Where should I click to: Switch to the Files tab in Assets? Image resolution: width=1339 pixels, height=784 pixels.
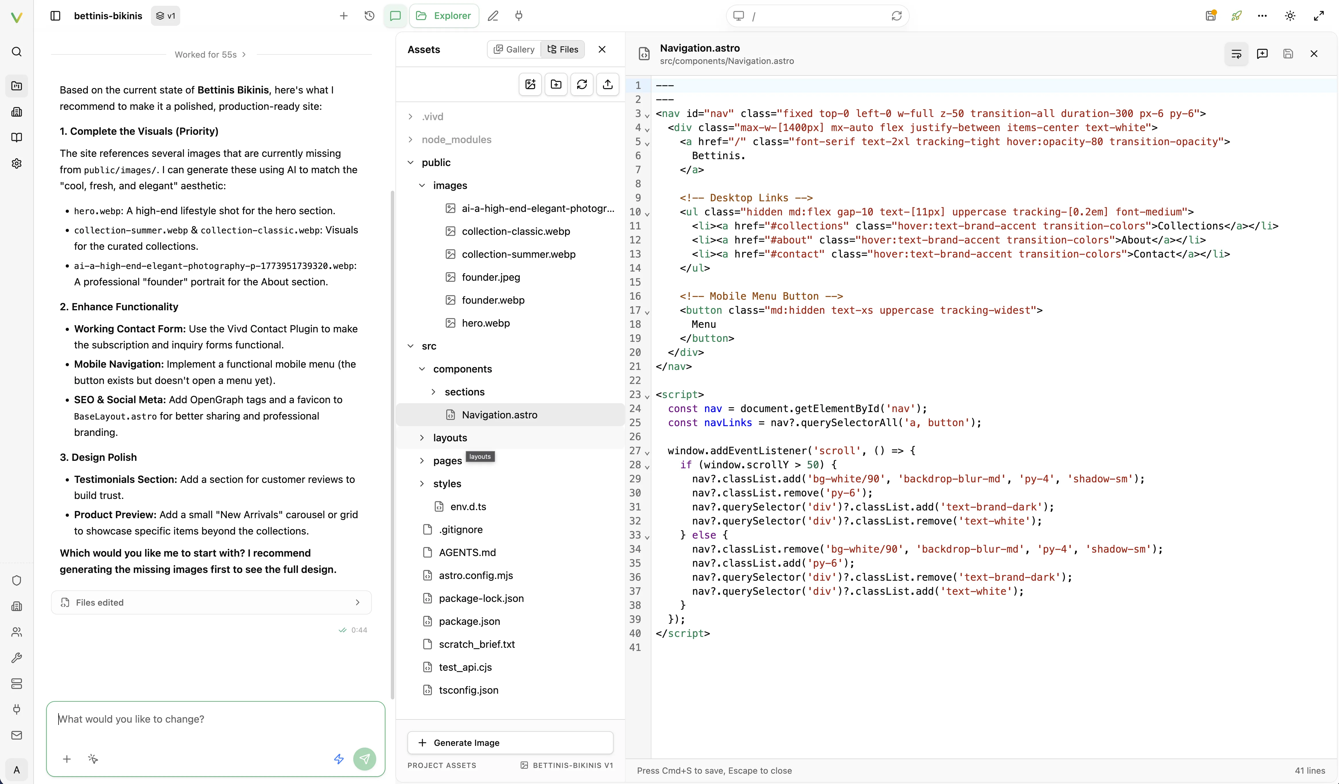click(563, 49)
